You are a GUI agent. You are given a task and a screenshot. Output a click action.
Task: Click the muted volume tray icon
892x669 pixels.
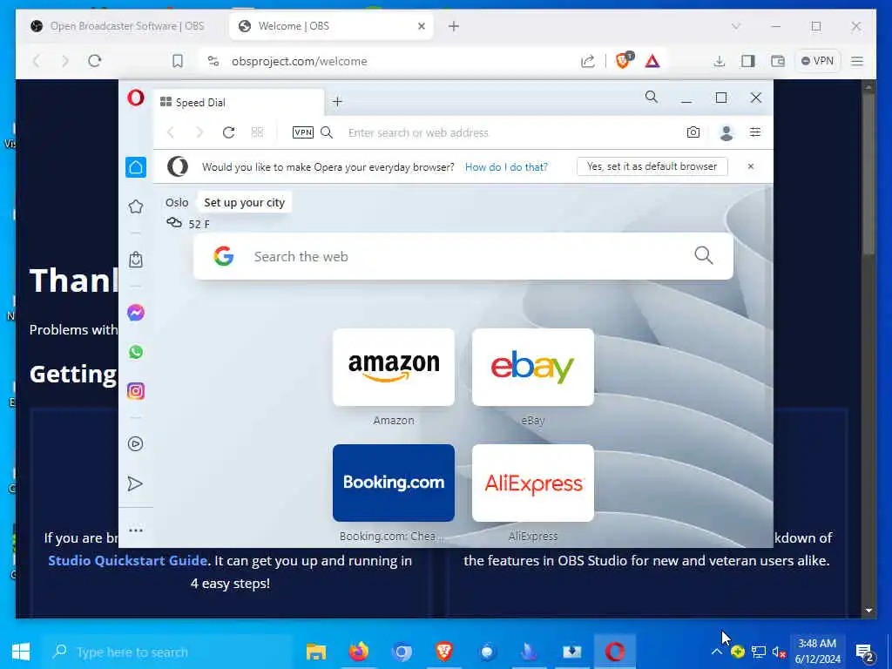click(779, 652)
